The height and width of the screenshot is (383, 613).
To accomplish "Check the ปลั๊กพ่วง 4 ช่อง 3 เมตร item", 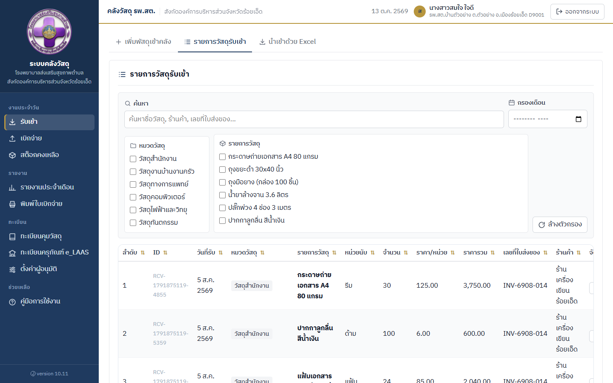I will (x=222, y=208).
